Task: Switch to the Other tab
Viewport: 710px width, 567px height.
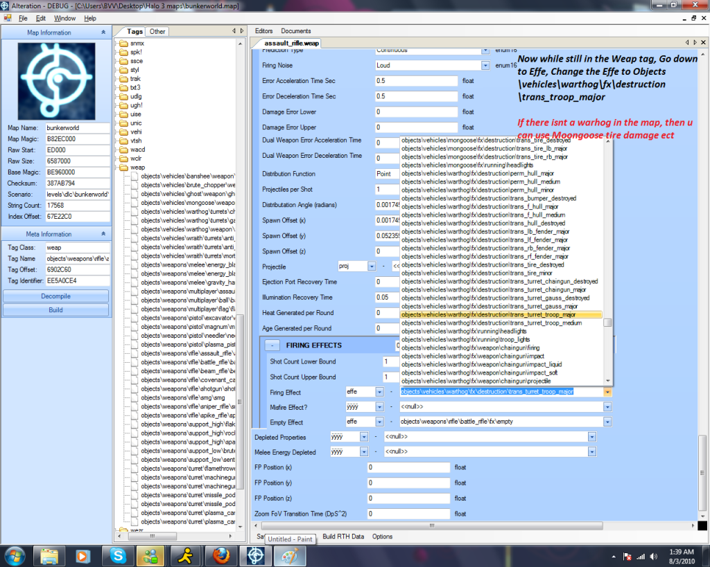Action: pos(157,32)
